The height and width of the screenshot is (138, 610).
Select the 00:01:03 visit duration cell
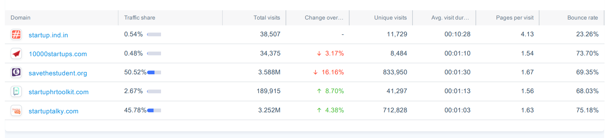(457, 110)
